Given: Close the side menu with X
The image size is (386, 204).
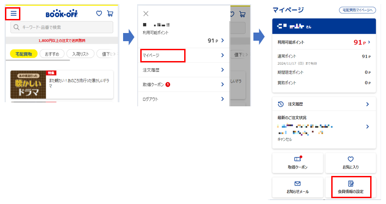Looking at the screenshot, I should (x=146, y=14).
